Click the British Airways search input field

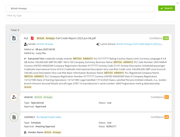[80, 8]
